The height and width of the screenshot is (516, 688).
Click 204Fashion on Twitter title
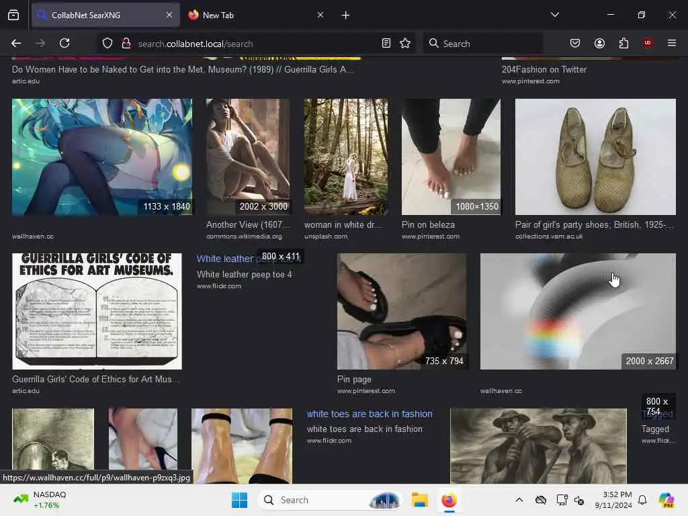tap(544, 69)
